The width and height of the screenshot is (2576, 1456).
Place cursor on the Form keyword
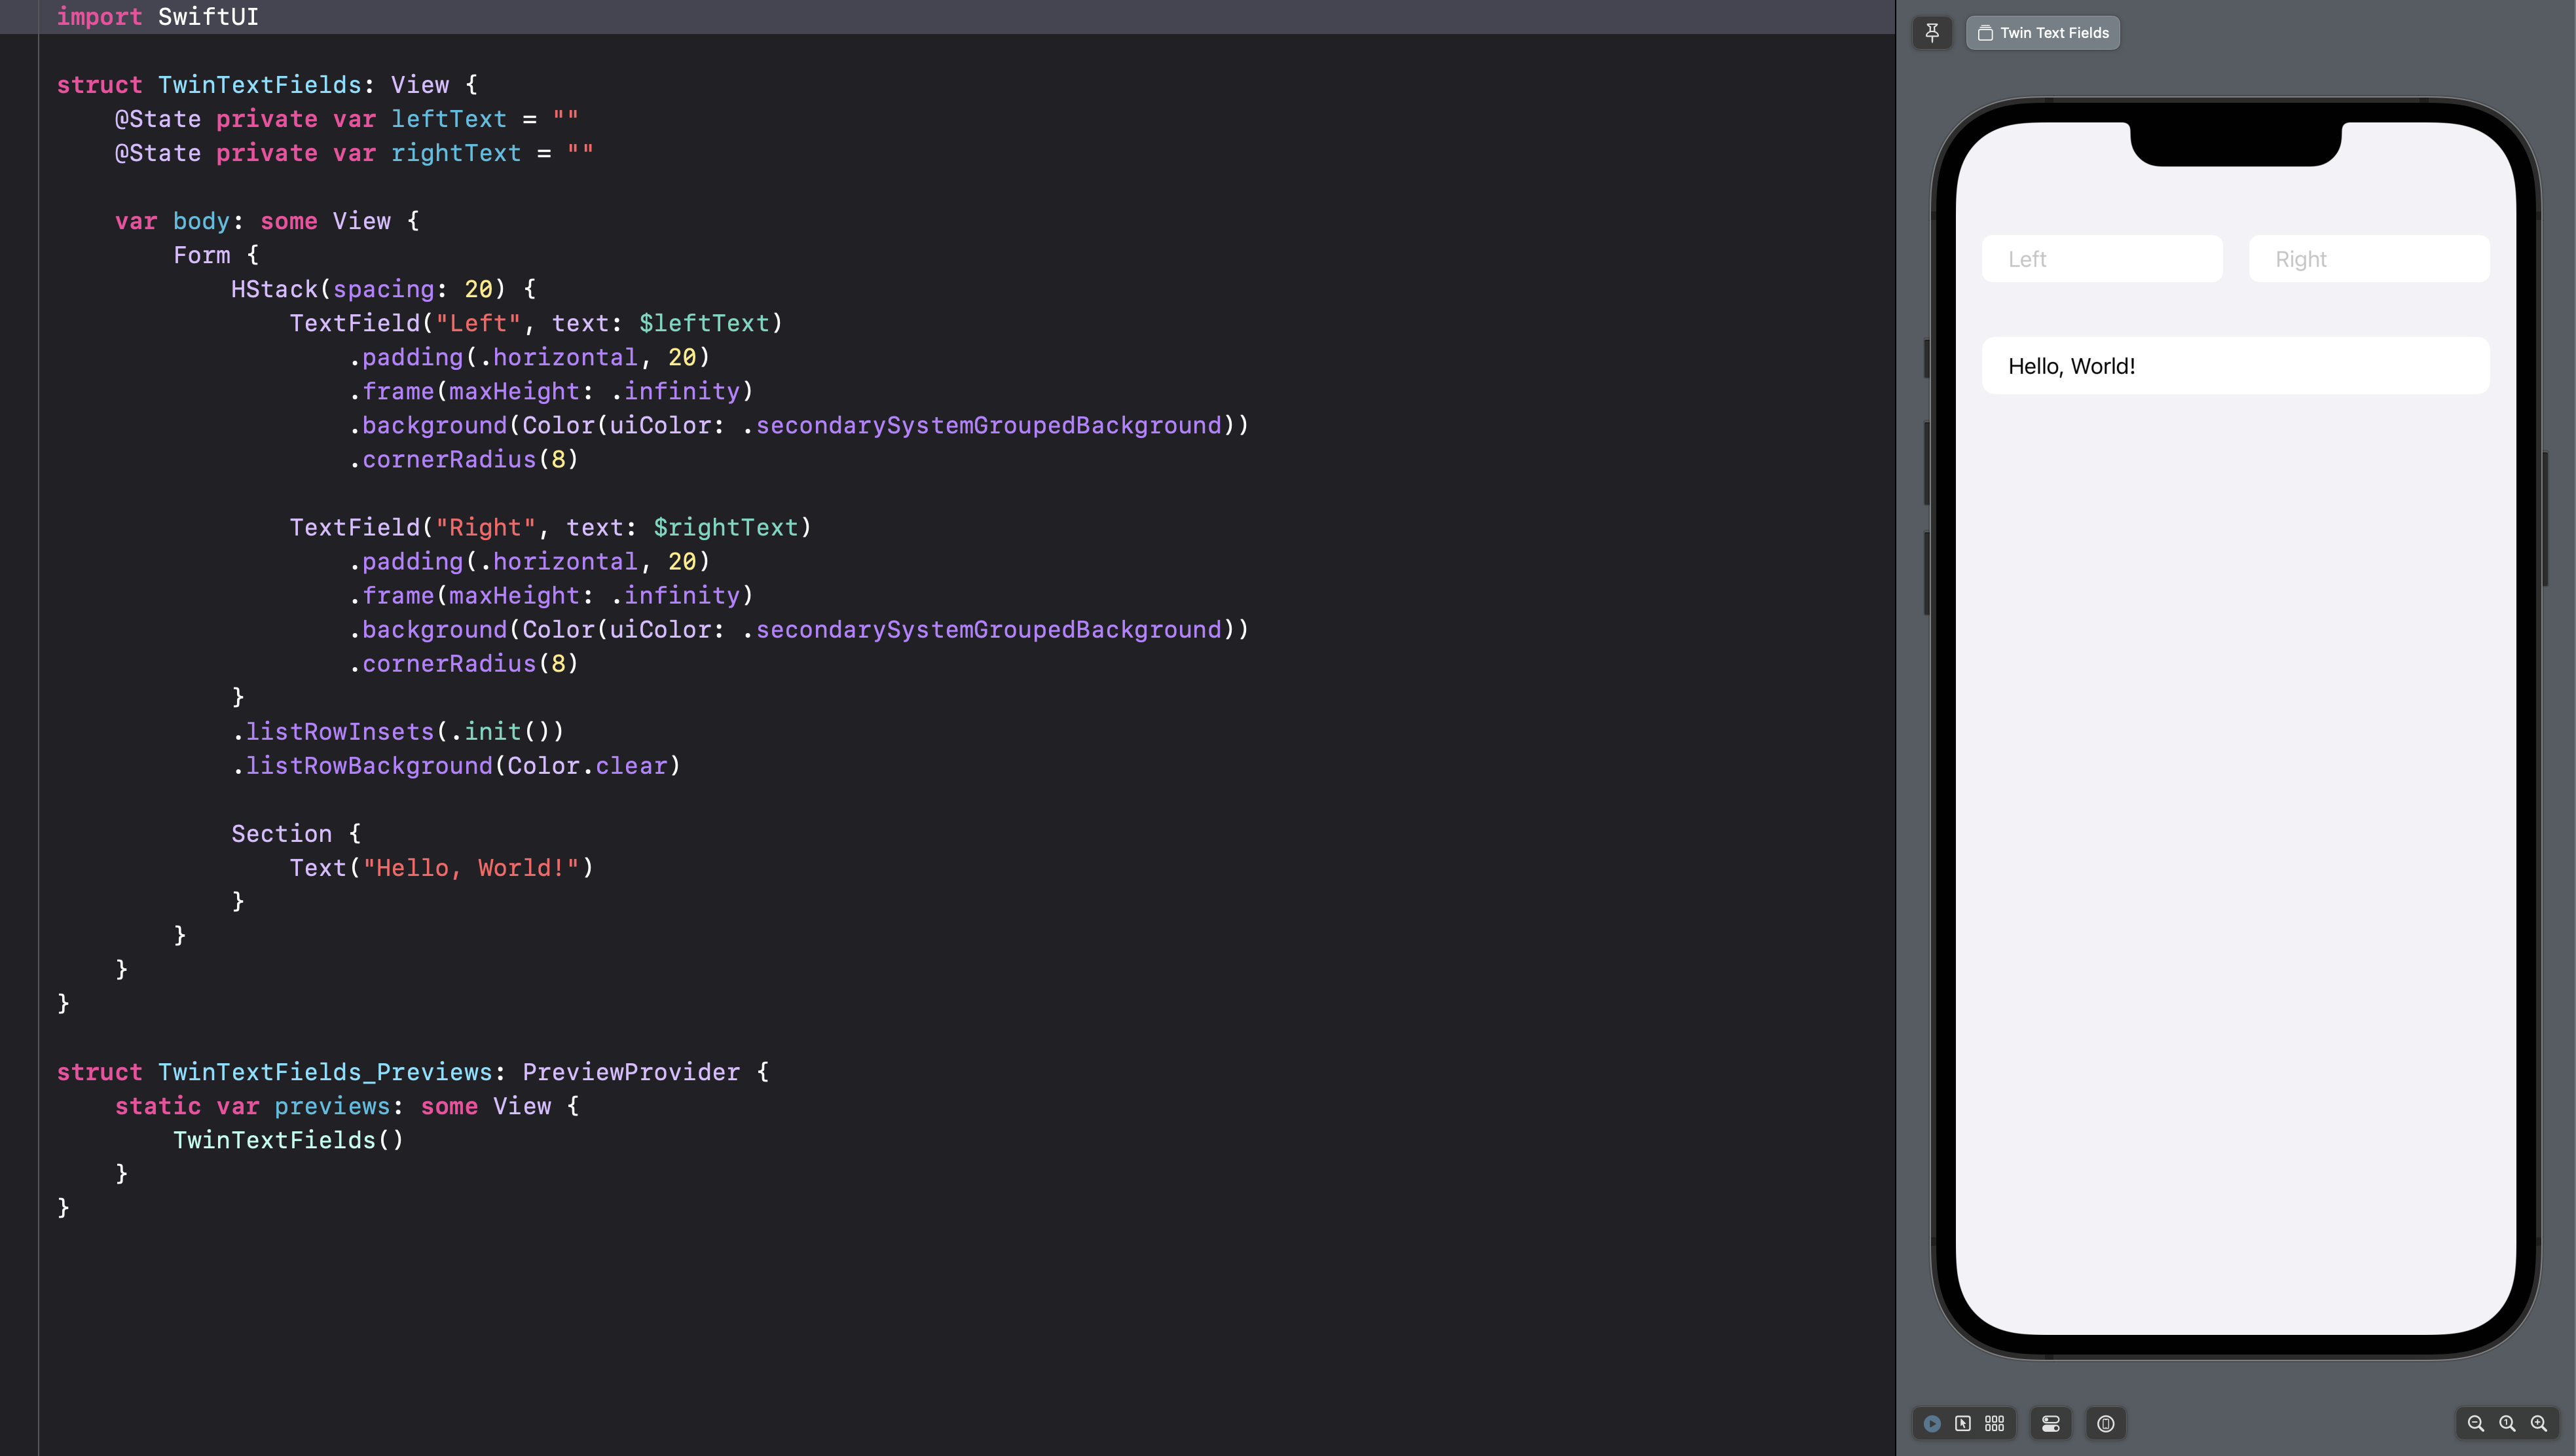tap(201, 255)
